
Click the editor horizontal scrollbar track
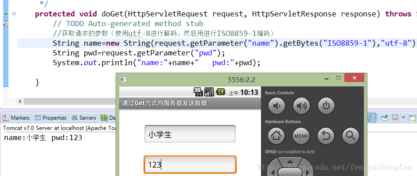[70, 101]
